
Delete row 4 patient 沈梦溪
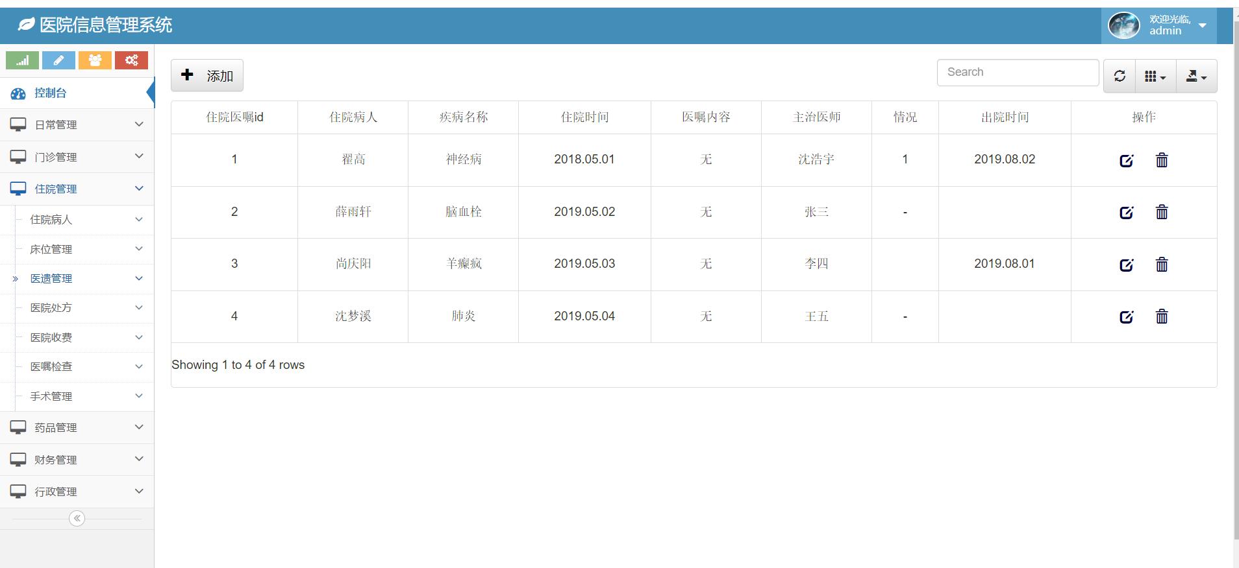point(1162,316)
